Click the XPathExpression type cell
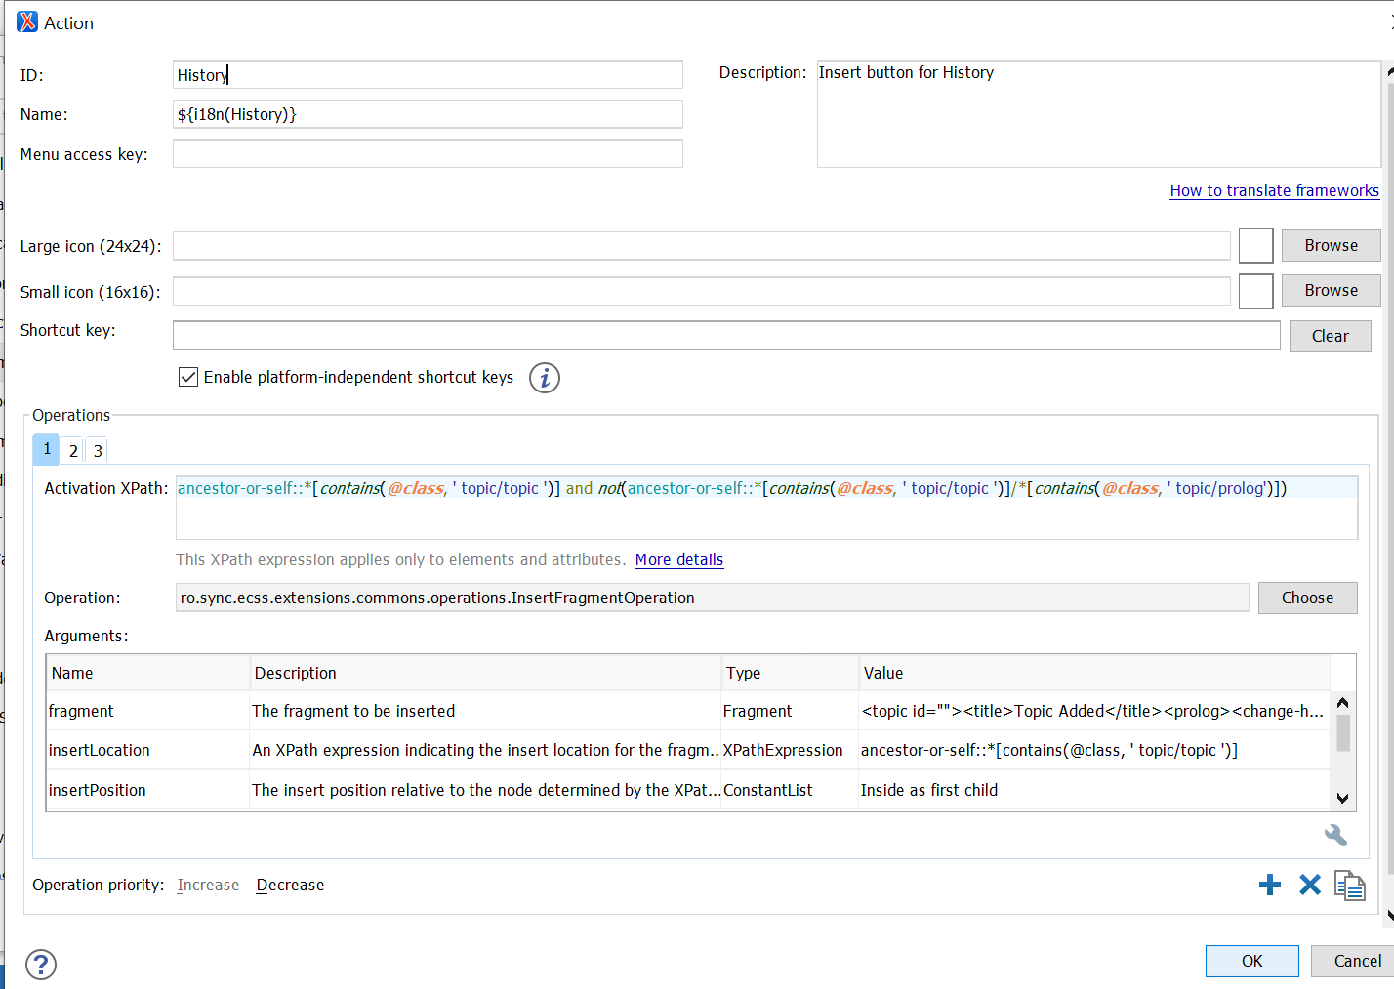Screen dimensions: 1394x989 click(783, 750)
